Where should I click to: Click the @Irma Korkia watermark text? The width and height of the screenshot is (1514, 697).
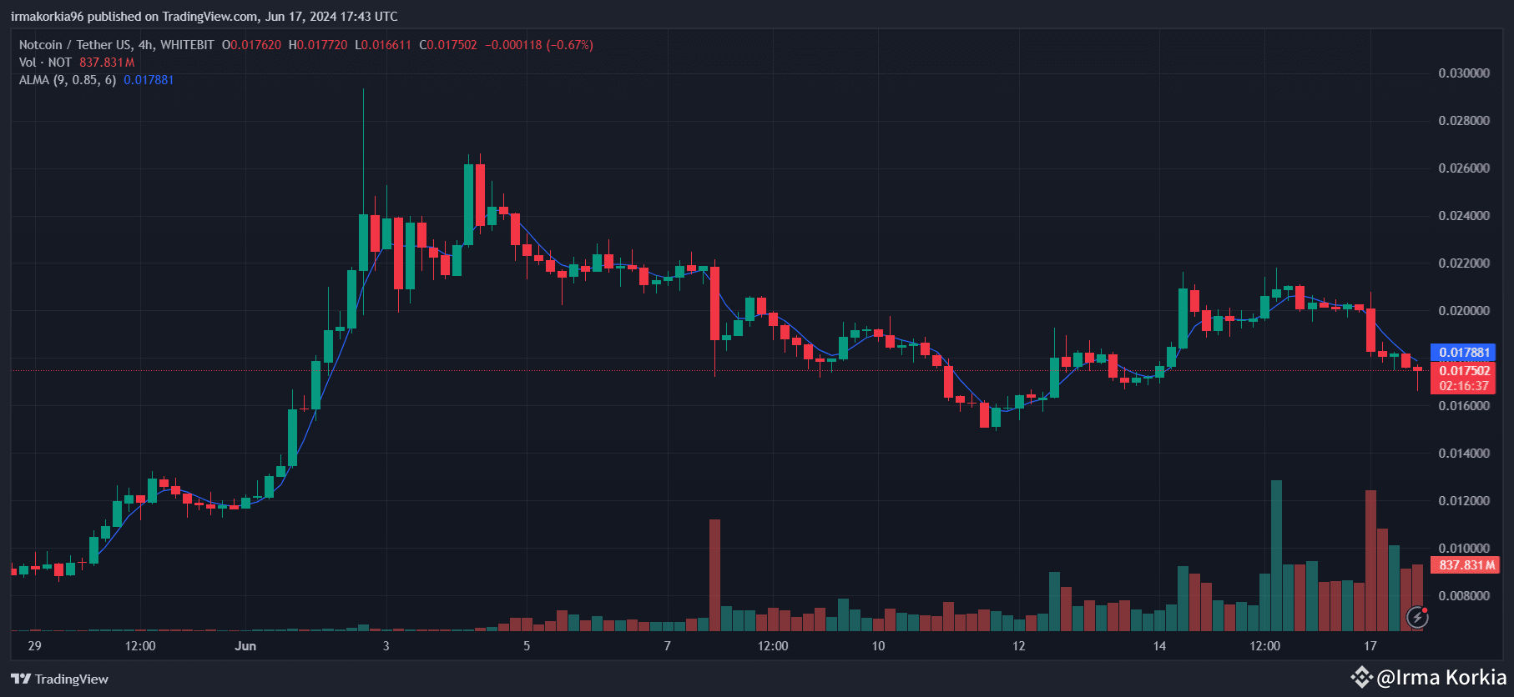tap(1441, 677)
